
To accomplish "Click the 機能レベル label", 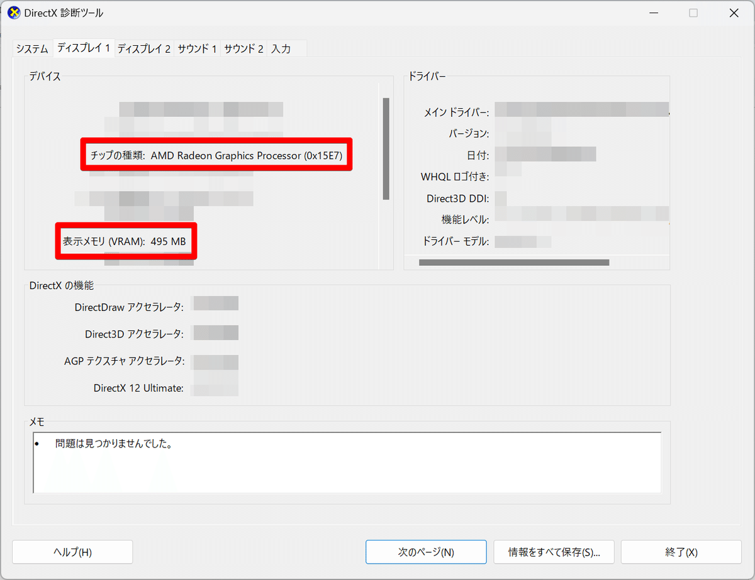I will 466,219.
